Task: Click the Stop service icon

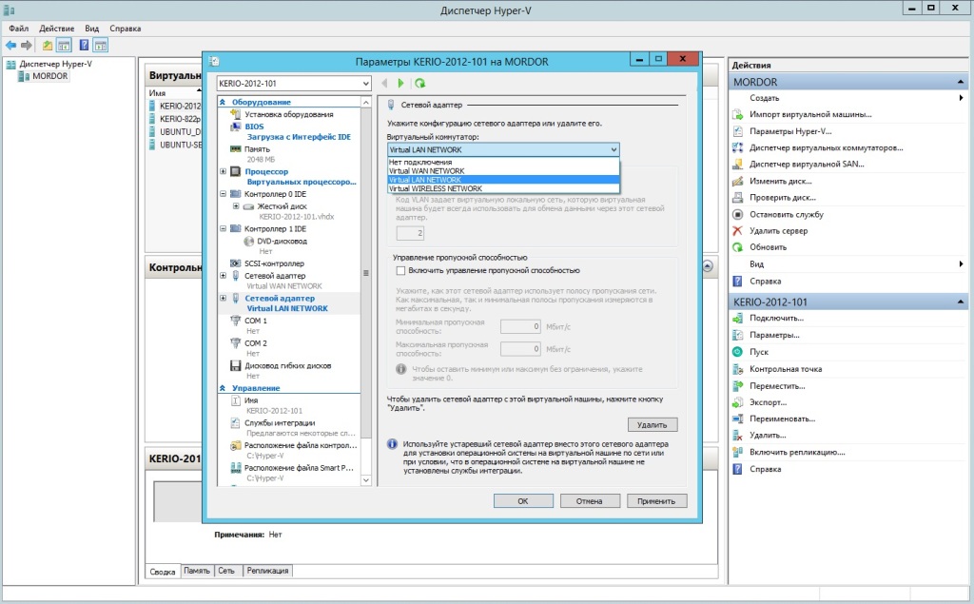Action: pos(738,214)
